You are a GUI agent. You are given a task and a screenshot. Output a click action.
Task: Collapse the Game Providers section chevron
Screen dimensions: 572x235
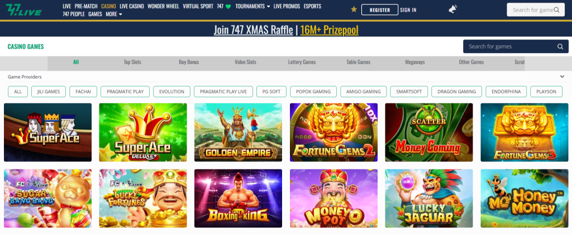point(562,76)
